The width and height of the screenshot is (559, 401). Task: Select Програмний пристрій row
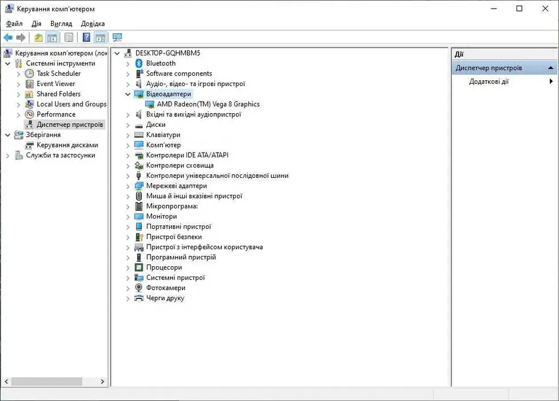tap(181, 257)
